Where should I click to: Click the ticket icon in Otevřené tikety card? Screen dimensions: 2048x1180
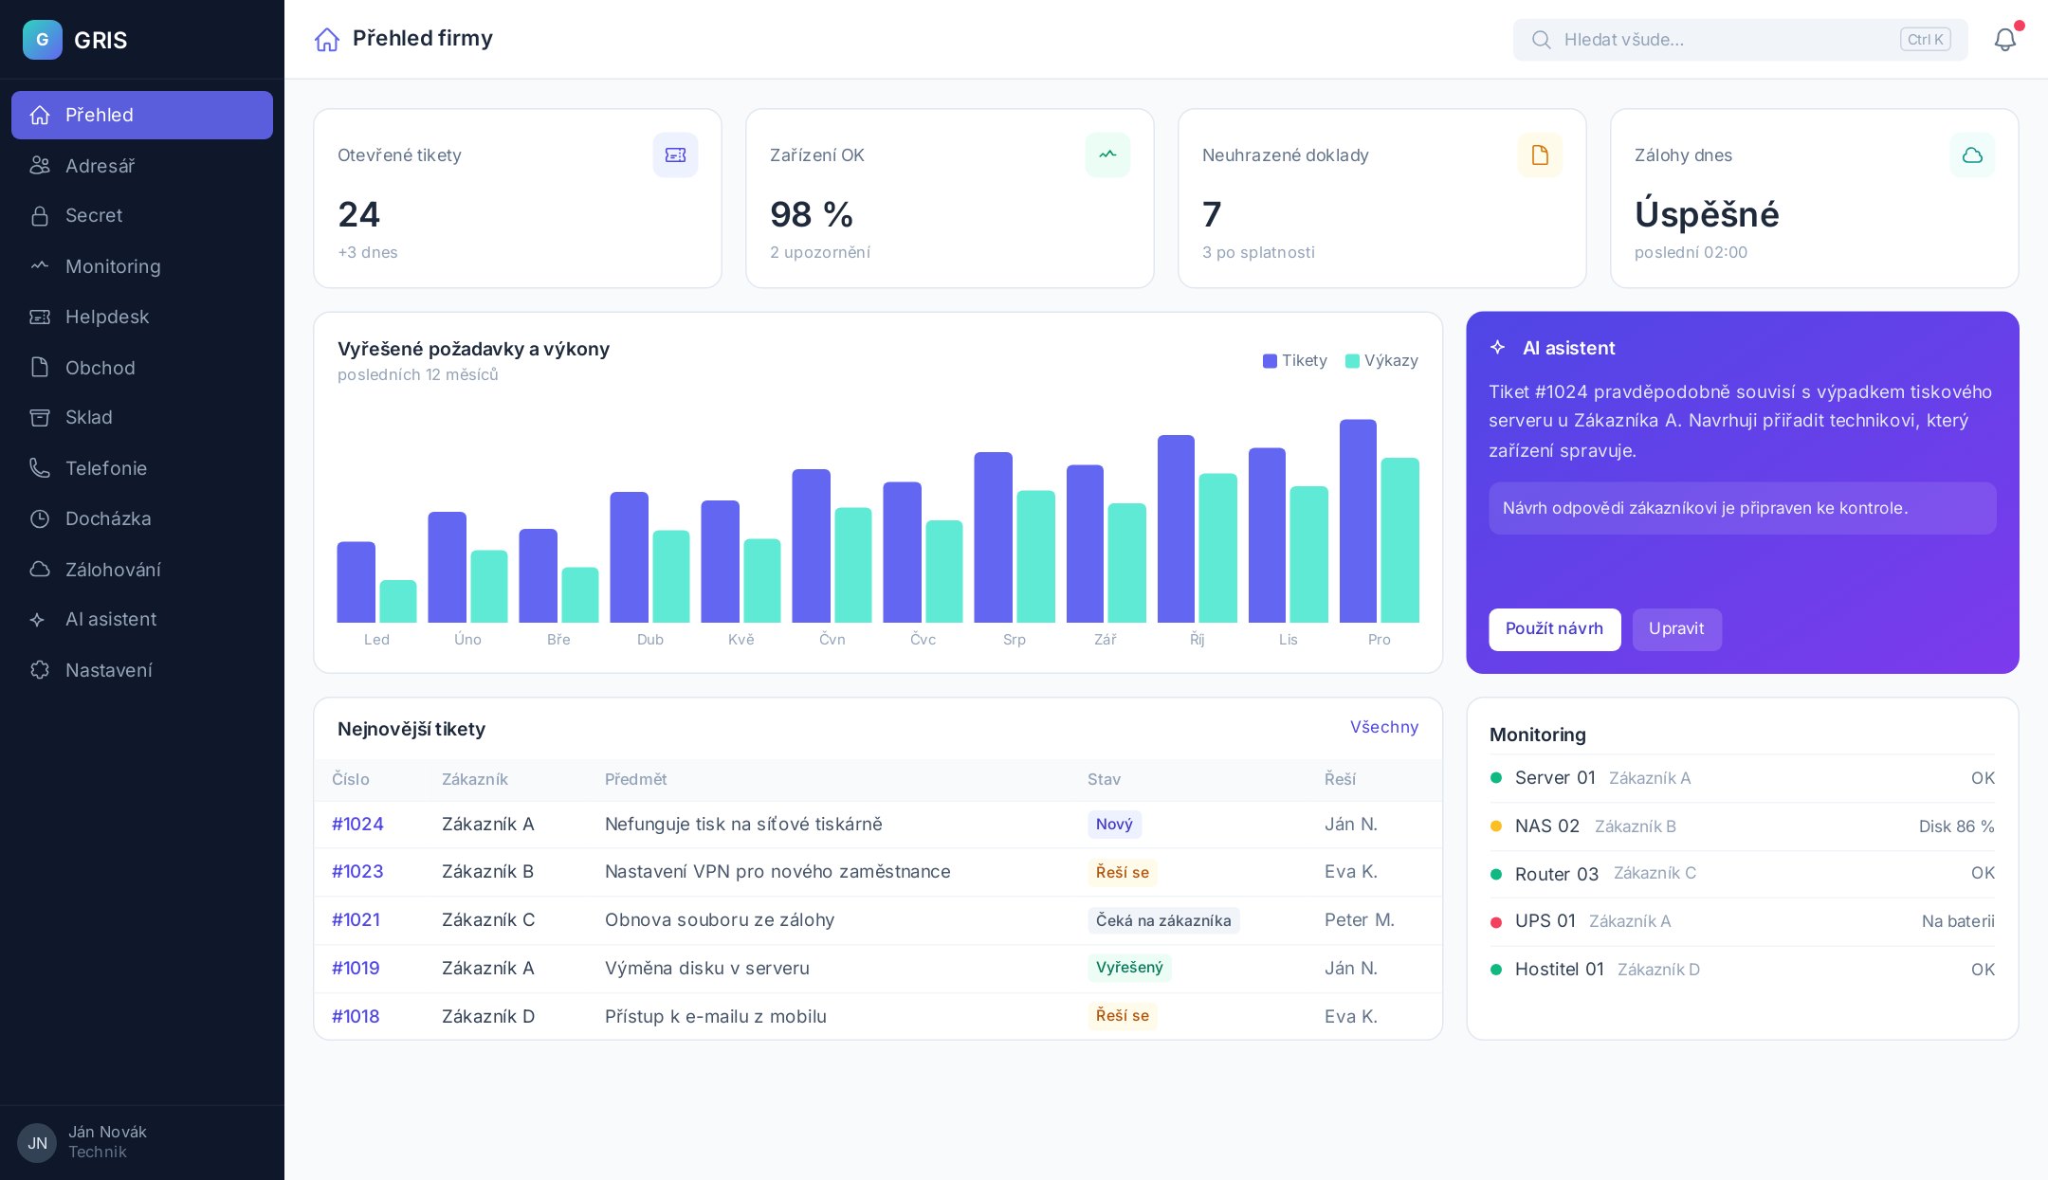[x=675, y=154]
